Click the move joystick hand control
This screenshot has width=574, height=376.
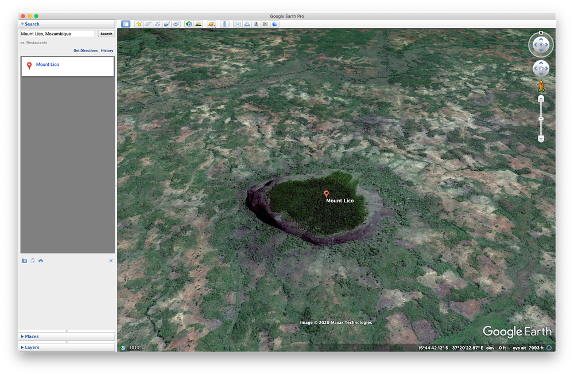pos(541,69)
